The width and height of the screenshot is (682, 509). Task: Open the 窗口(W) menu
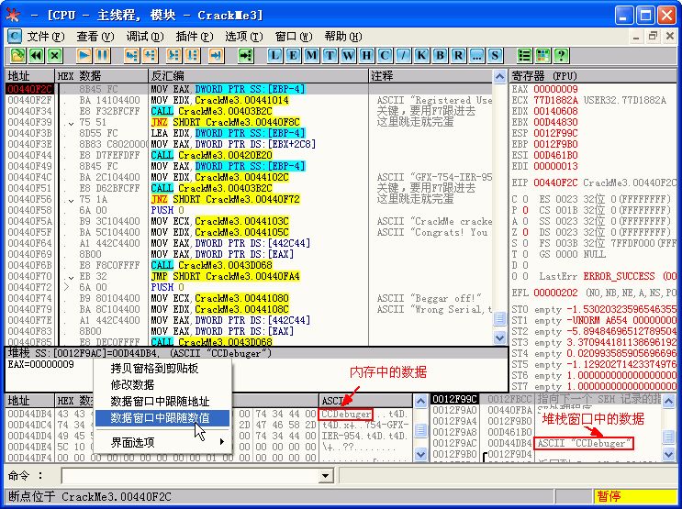tap(294, 37)
